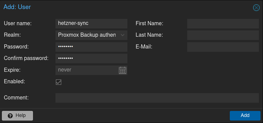Click the Comment label

[16, 98]
